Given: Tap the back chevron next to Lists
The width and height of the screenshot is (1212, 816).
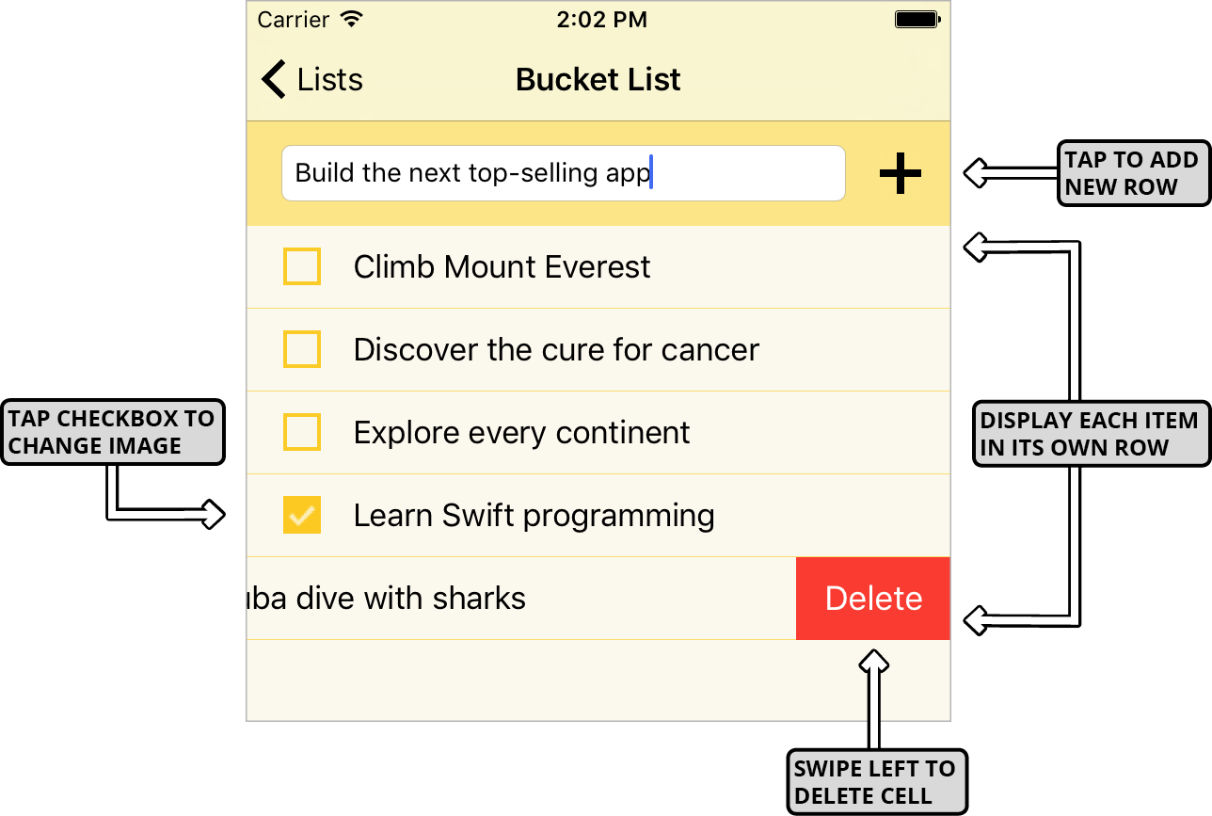Looking at the screenshot, I should click(x=271, y=79).
